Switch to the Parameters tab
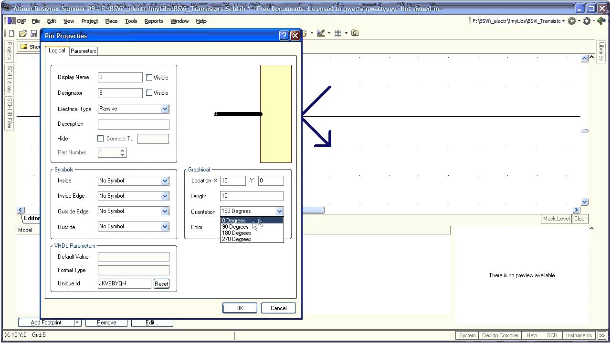611x343 pixels. pyautogui.click(x=84, y=51)
